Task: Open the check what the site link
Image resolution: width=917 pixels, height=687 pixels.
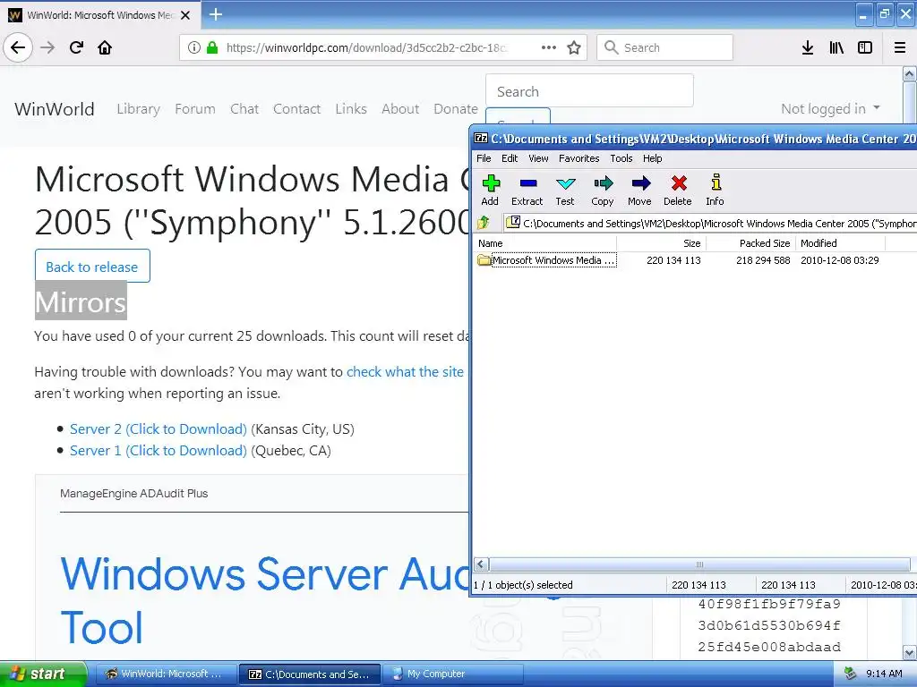Action: click(405, 371)
